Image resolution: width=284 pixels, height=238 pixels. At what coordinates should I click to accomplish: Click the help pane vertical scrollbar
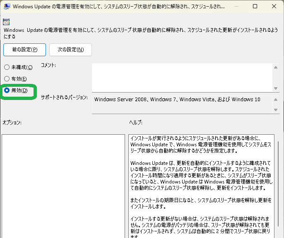278,186
